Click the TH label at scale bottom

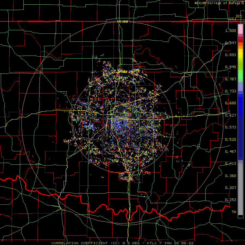[x=234, y=212]
